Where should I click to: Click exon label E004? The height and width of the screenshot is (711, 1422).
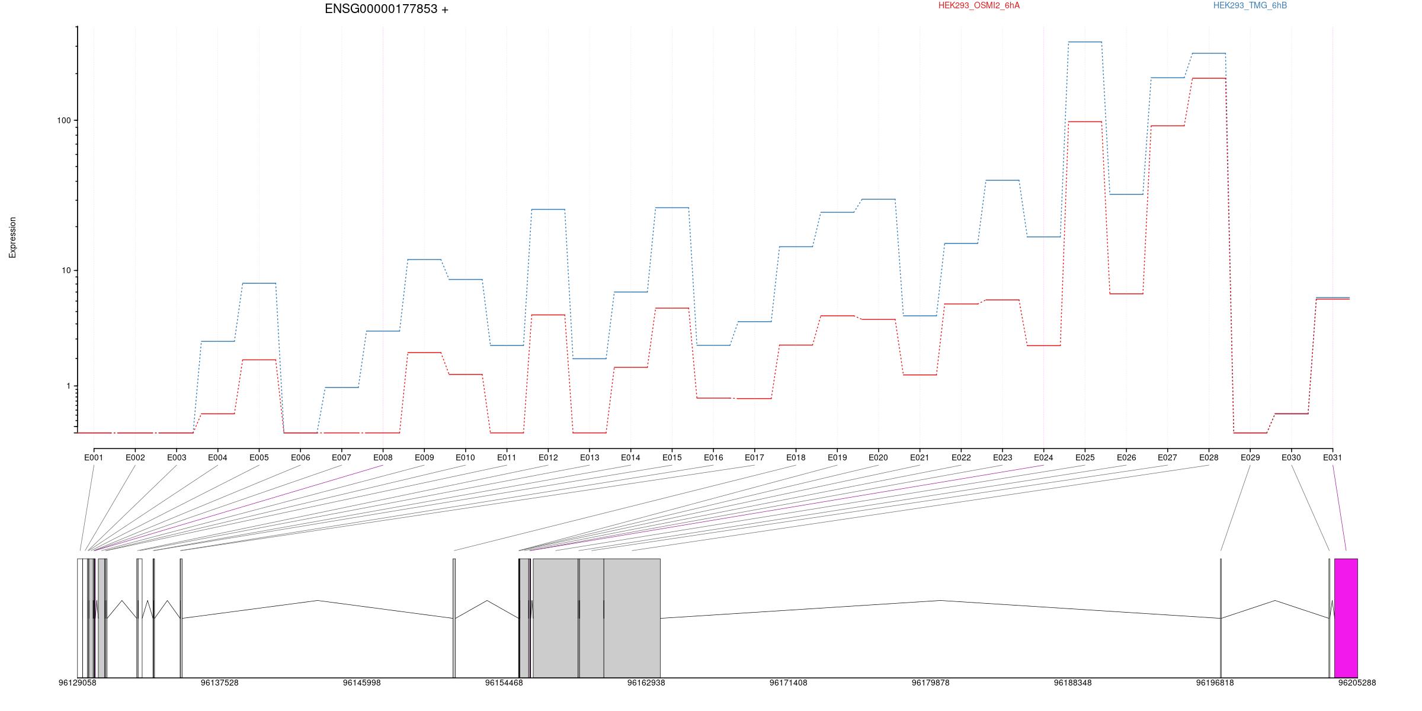click(217, 457)
